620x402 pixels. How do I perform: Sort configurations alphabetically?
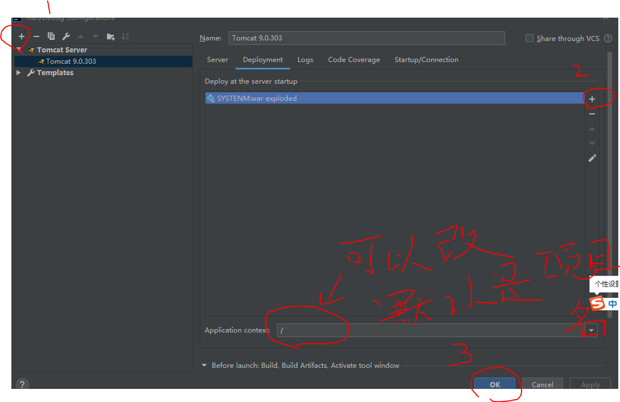click(125, 36)
